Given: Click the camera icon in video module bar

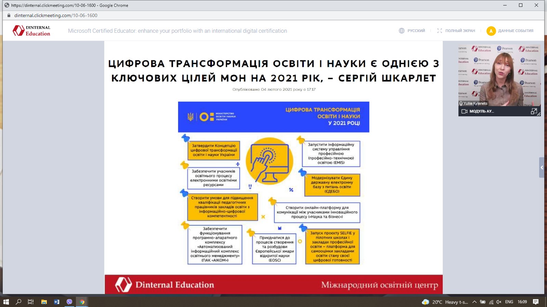Looking at the screenshot, I should pos(464,111).
